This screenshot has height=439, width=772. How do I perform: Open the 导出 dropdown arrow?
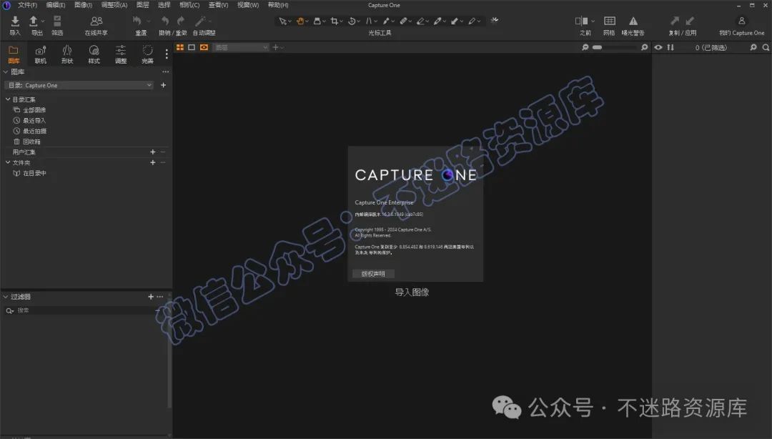pos(43,21)
